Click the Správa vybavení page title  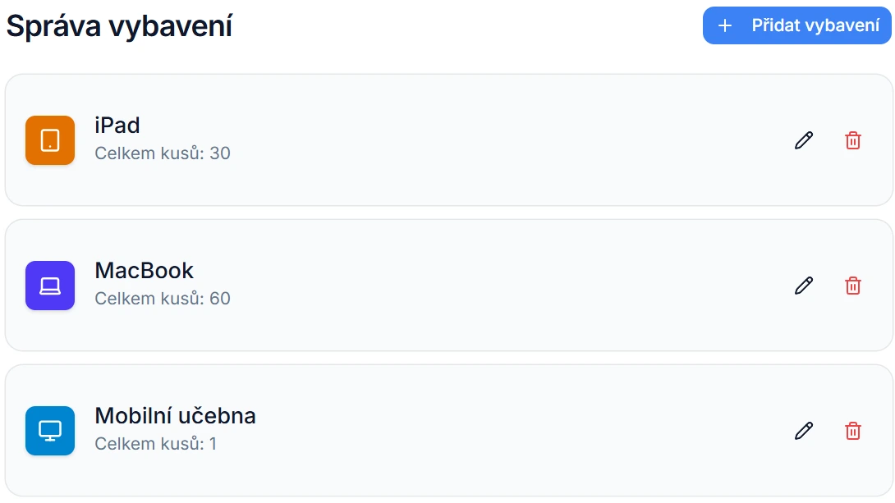click(120, 26)
